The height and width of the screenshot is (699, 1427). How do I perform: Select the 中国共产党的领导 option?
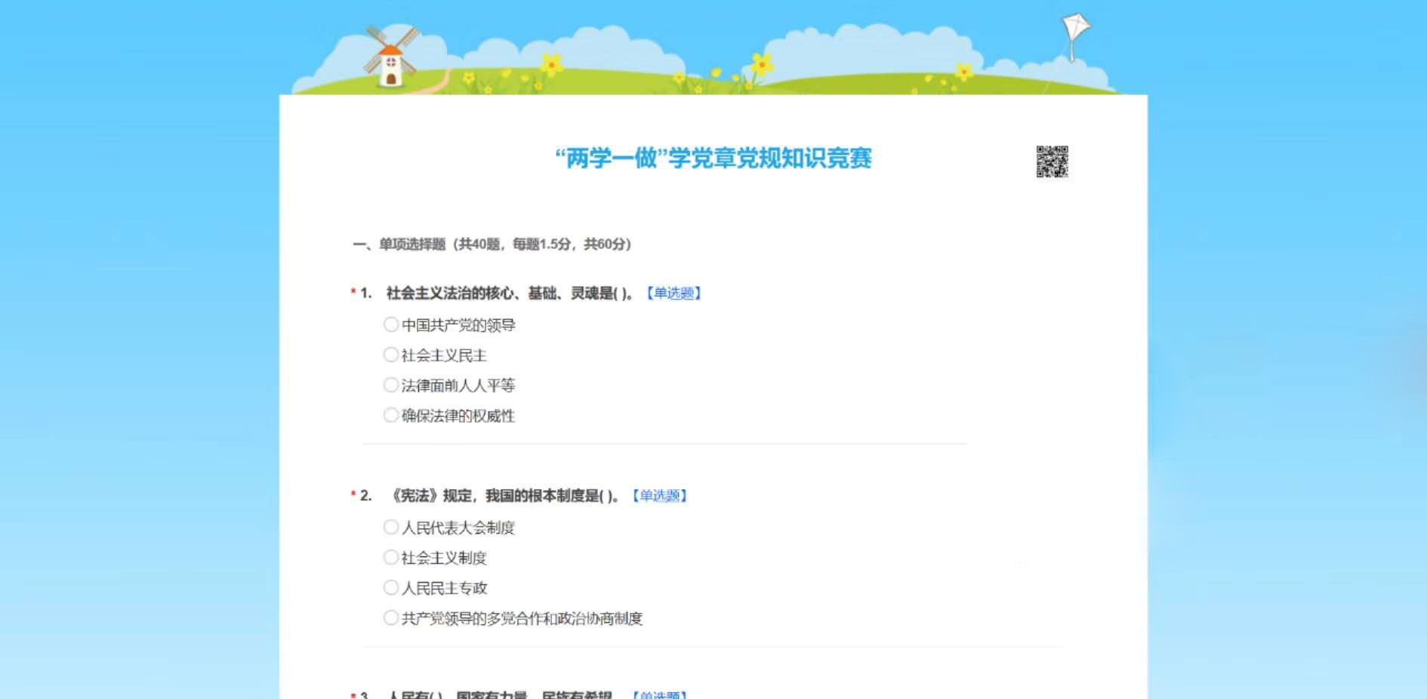391,325
